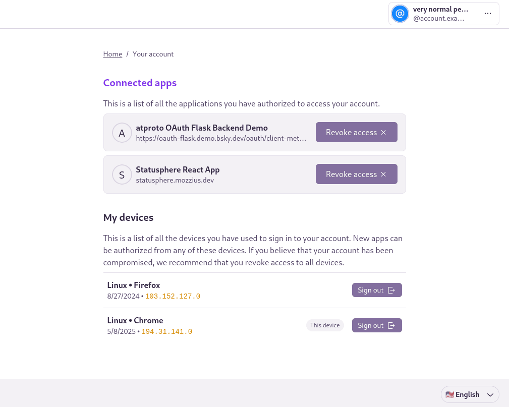Screen dimensions: 509x407
Task: Click the @ avatar icon in the account card
Action: tap(400, 14)
